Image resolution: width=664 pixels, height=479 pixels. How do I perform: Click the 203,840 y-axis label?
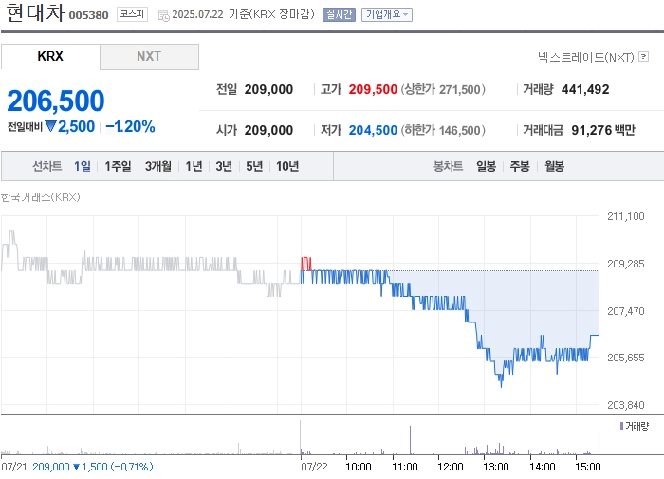pyautogui.click(x=626, y=405)
